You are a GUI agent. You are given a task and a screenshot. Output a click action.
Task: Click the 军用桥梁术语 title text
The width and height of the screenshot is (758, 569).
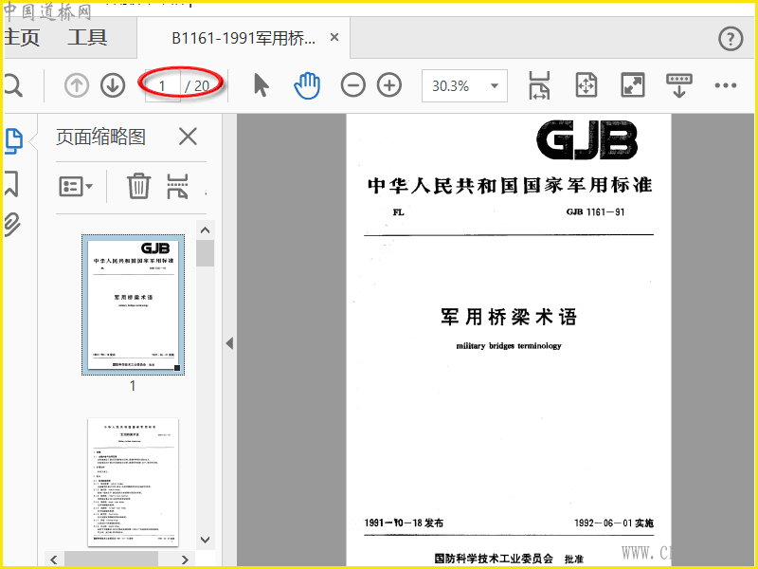click(x=509, y=318)
